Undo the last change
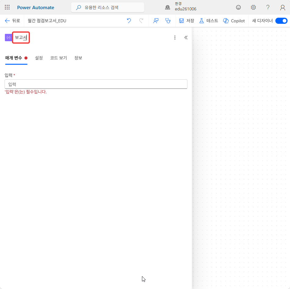 tap(129, 21)
